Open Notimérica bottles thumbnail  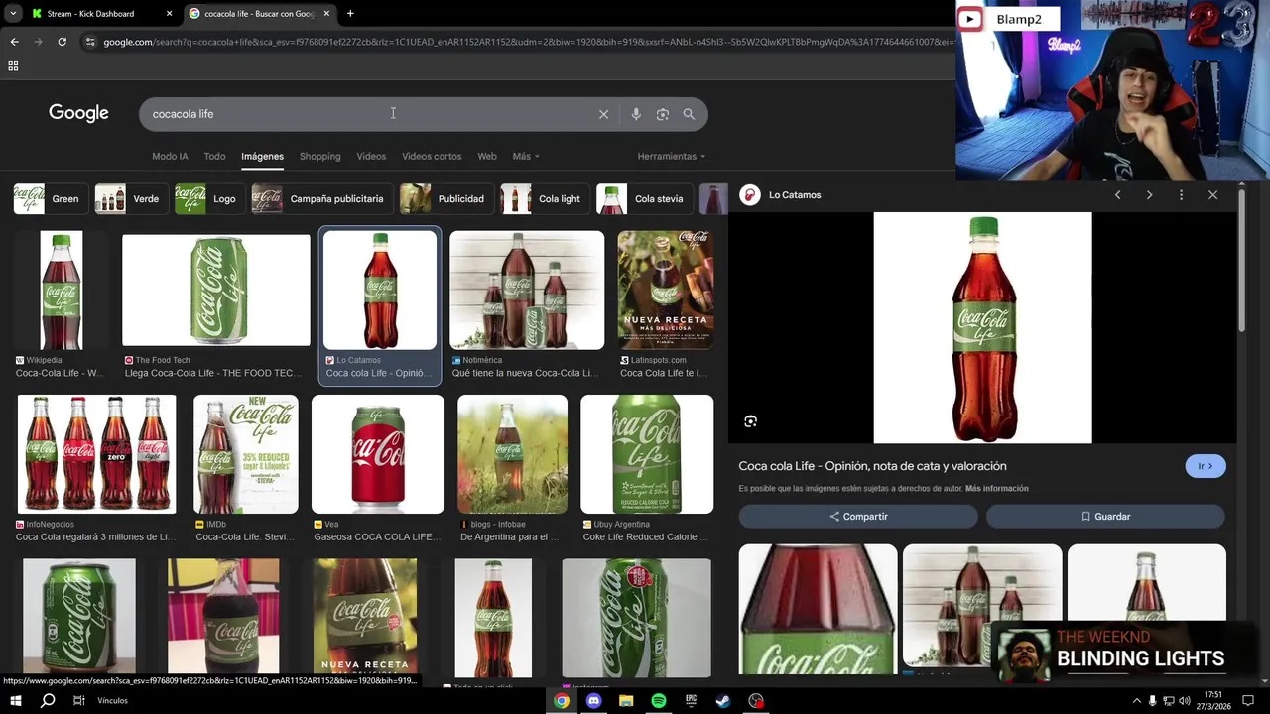tap(527, 290)
